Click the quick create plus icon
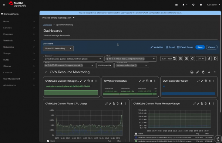Image resolution: width=222 pixels, height=143 pixels. [x=193, y=5]
